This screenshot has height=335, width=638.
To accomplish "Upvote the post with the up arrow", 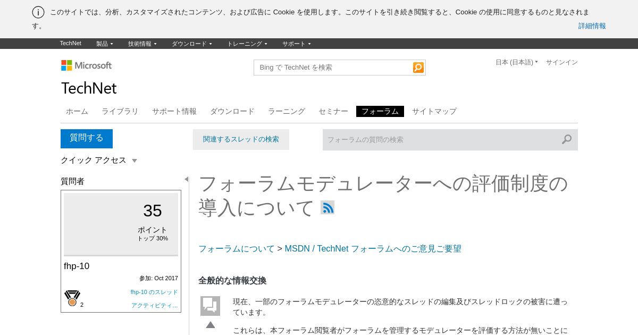I will 211,325.
